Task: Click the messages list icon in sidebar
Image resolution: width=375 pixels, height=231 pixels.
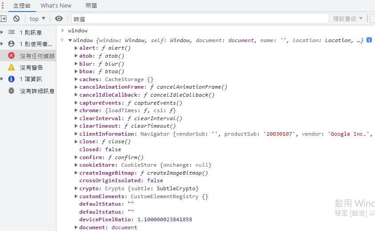Action: [11, 32]
